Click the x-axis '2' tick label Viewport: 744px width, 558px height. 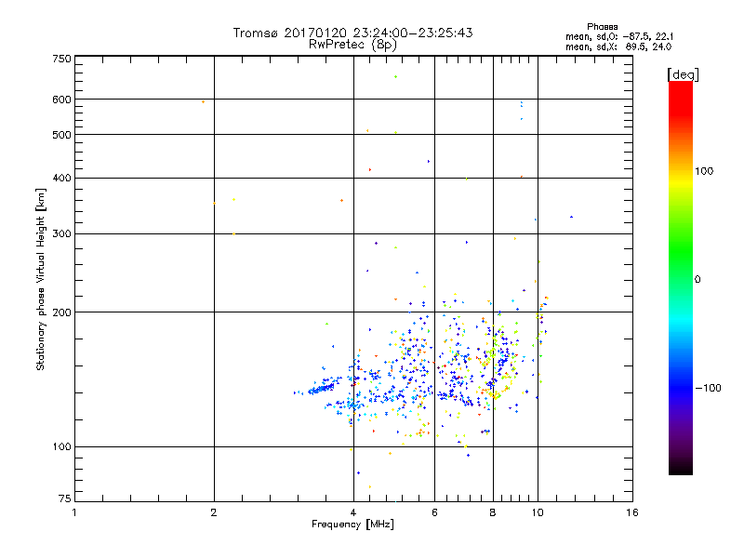point(214,512)
